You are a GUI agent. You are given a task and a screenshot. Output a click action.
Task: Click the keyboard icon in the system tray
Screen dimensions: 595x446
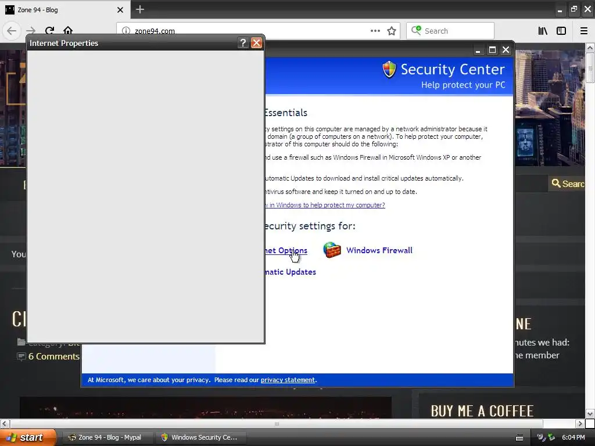pyautogui.click(x=519, y=438)
